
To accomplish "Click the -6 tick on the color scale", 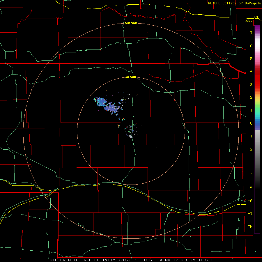I will [x=250, y=201].
